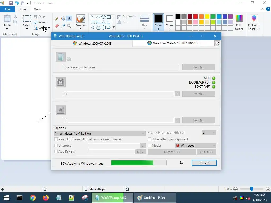The image size is (271, 203).
Task: Choose the Diamond shape in Shapes gallery
Action: [x=93, y=27]
